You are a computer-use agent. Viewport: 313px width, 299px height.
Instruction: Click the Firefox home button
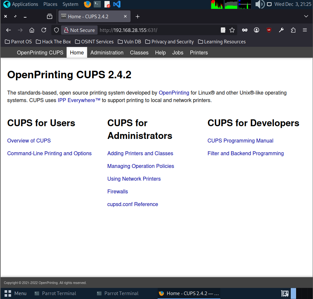32,30
